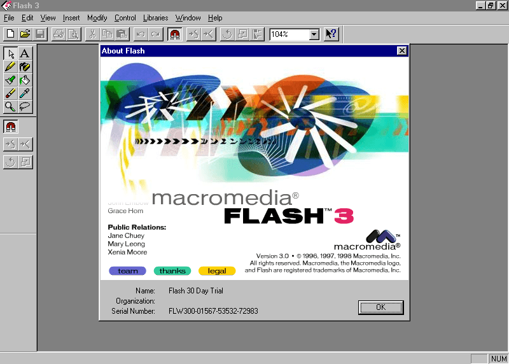509x364 pixels.
Task: Open the Modify menu
Action: coord(97,18)
